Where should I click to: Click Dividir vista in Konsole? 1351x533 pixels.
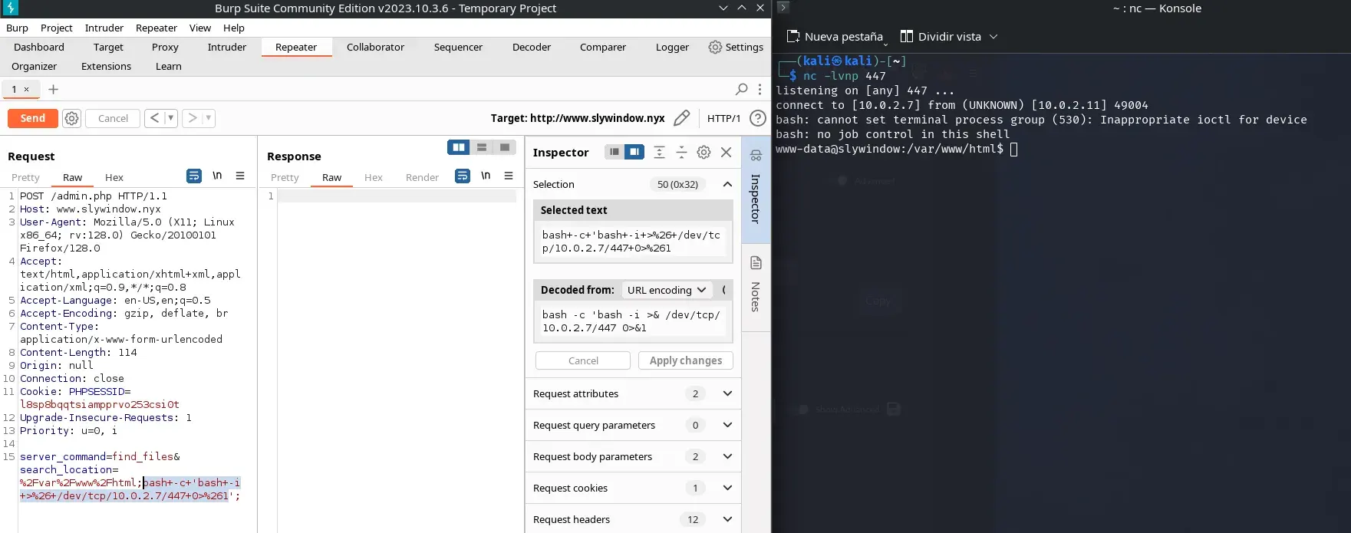point(941,37)
